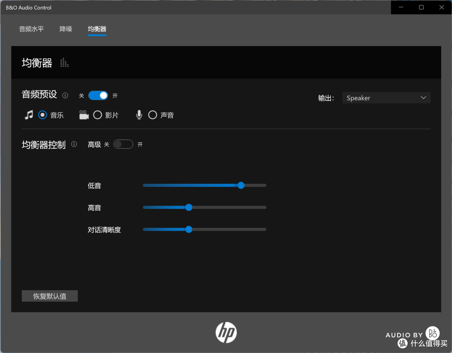The width and height of the screenshot is (452, 353).
Task: Click the 对话清晰度 label
Action: coord(104,230)
